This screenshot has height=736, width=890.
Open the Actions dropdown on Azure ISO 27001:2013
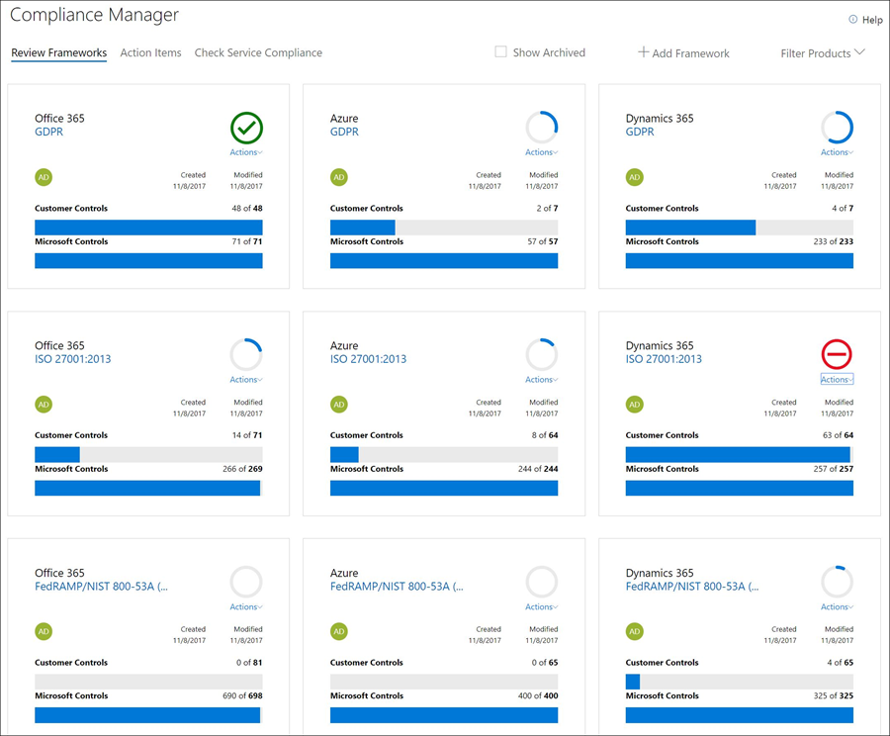[x=541, y=379]
